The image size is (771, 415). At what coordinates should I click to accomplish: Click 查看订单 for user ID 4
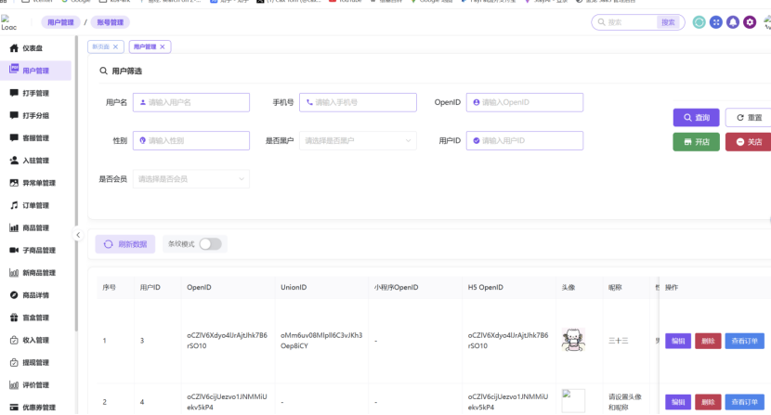tap(744, 402)
